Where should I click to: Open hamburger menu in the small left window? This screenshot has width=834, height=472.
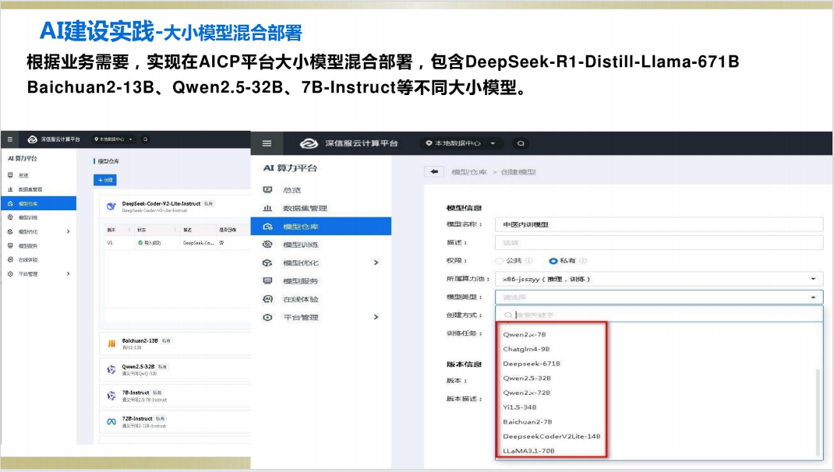click(x=9, y=139)
